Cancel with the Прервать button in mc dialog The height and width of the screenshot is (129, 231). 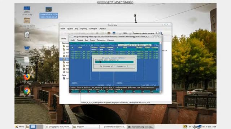[x=121, y=66]
